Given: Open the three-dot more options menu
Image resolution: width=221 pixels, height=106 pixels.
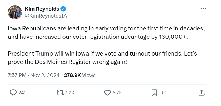Looking at the screenshot, I should [203, 9].
